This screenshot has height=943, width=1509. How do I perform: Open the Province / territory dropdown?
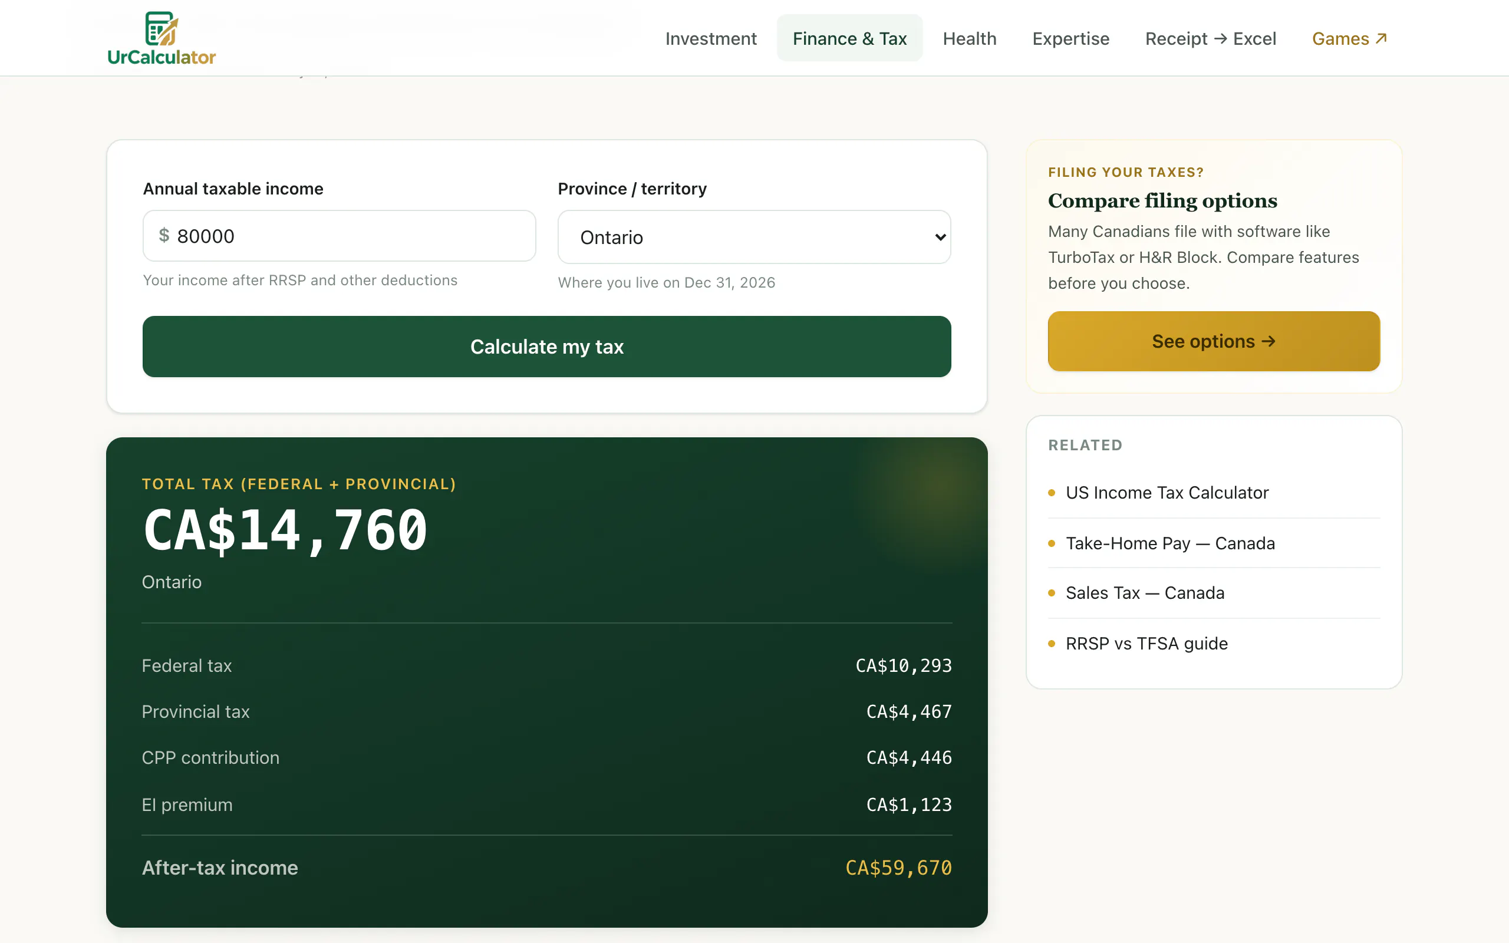(x=754, y=237)
